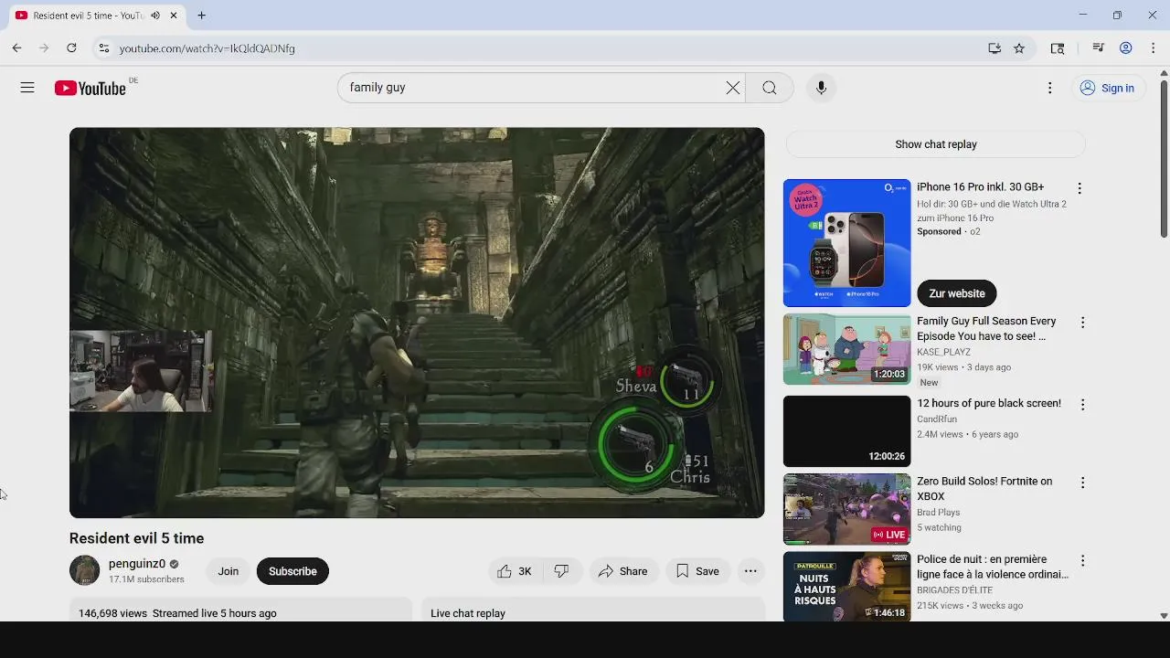
Task: Install app icon in address bar
Action: (x=994, y=48)
